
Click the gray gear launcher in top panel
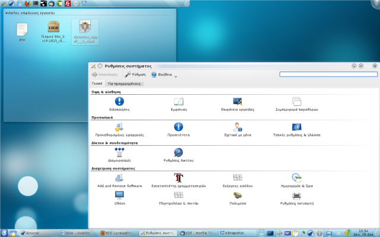coord(75,4)
